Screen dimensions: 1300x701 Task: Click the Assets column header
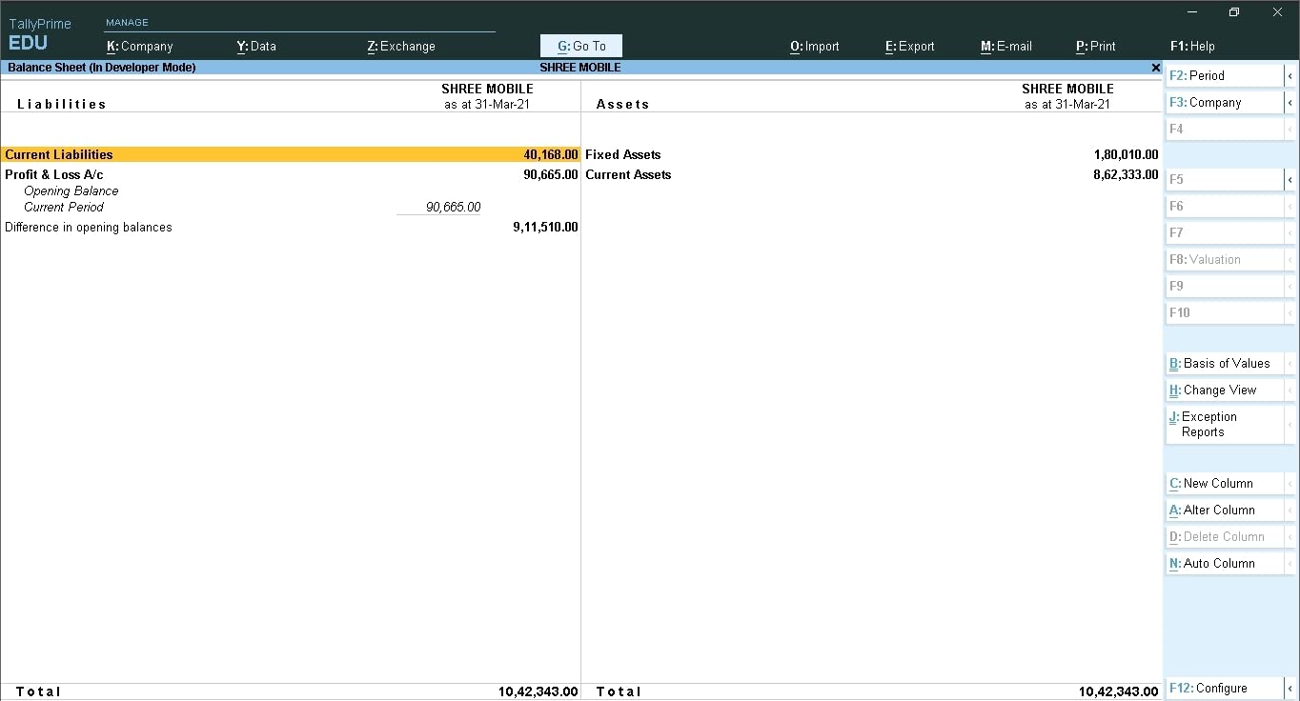tap(623, 104)
